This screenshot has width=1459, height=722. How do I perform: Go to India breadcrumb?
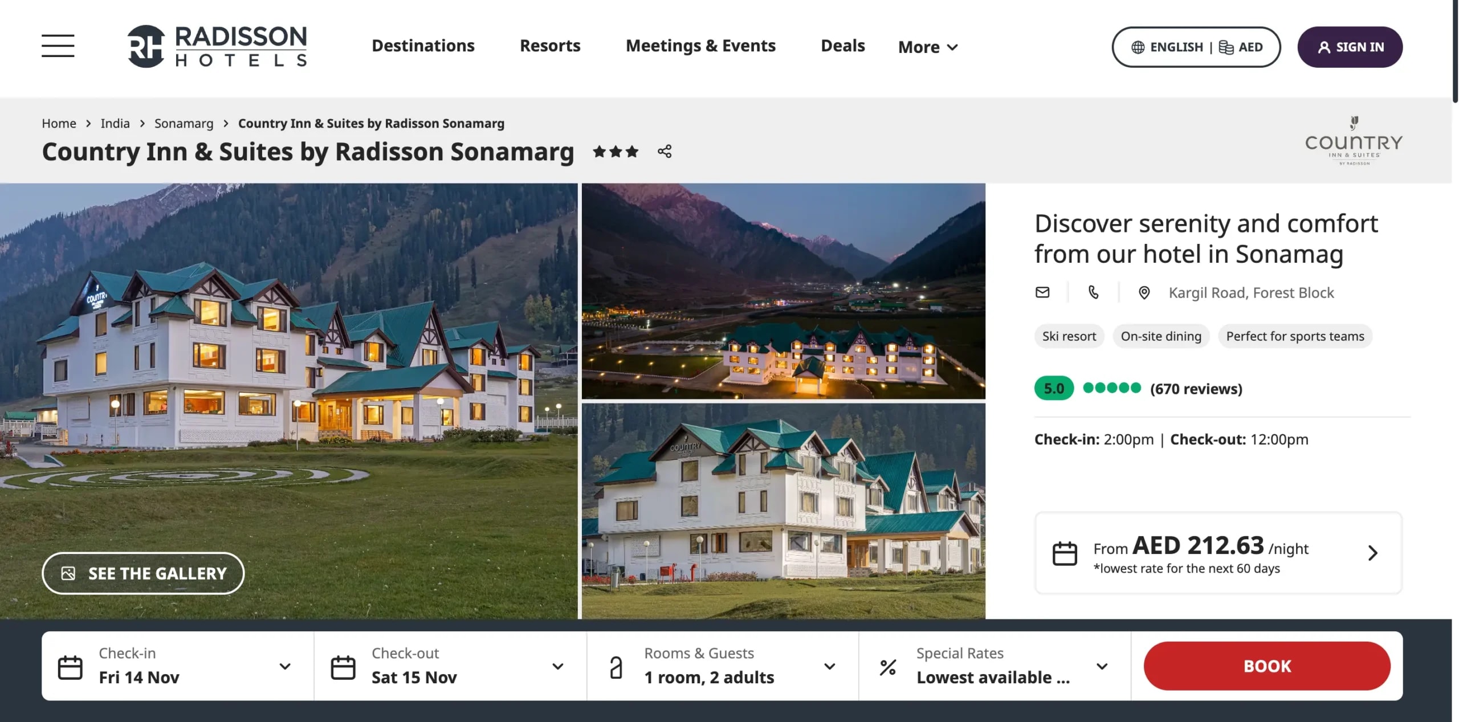115,123
